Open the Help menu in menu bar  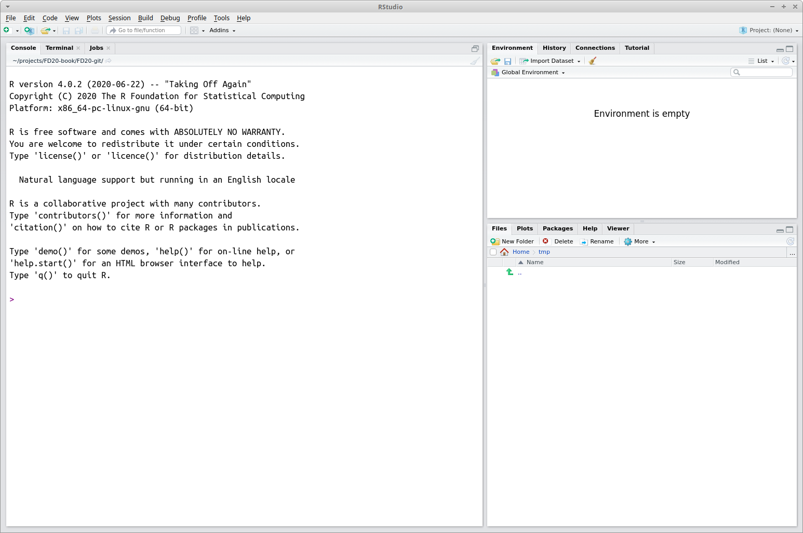click(x=244, y=18)
